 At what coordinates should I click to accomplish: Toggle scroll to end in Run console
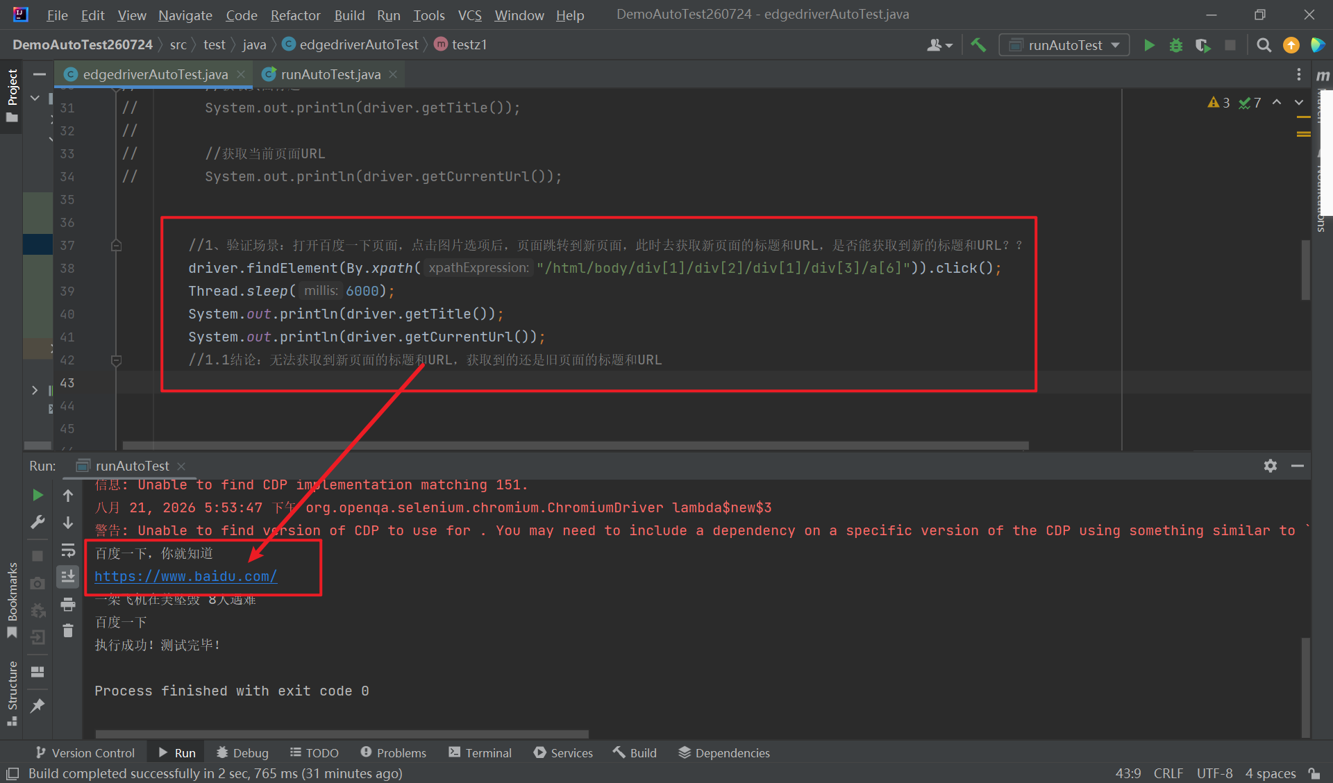(68, 576)
